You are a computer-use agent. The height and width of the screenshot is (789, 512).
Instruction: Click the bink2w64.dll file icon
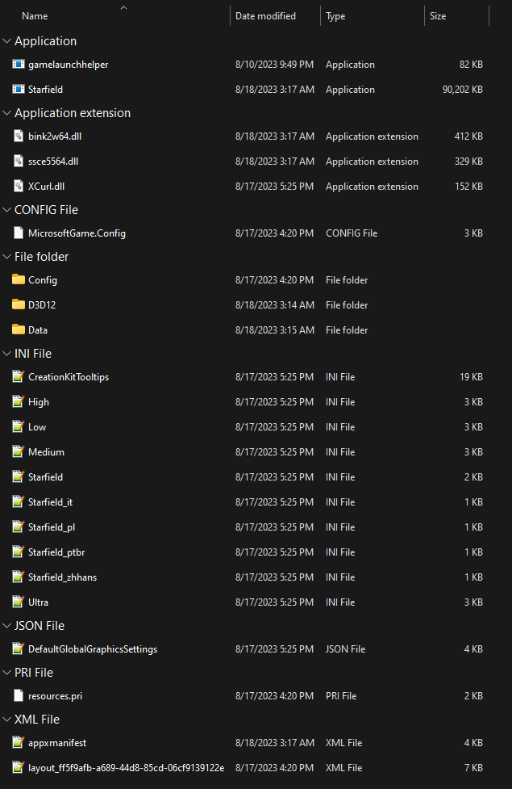pyautogui.click(x=18, y=136)
